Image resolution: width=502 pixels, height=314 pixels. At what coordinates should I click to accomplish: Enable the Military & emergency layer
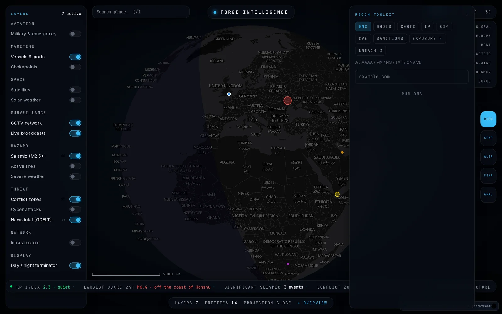tap(75, 34)
